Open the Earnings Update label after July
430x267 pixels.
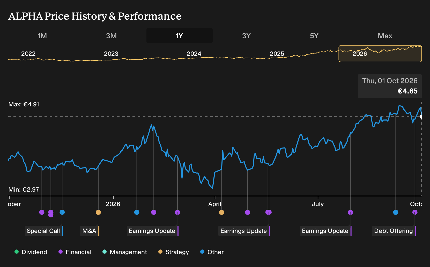coord(326,231)
